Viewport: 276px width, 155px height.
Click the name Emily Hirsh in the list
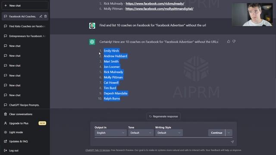tap(111, 51)
